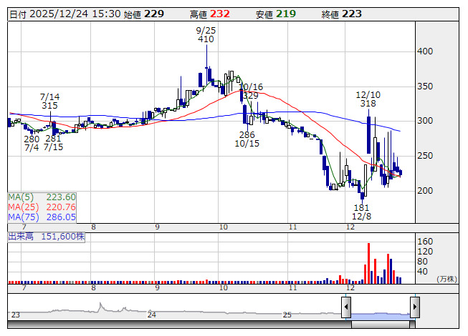This screenshot has width=468, height=336.
Task: Click the highlighted range selection in overview
Action: click(x=381, y=317)
